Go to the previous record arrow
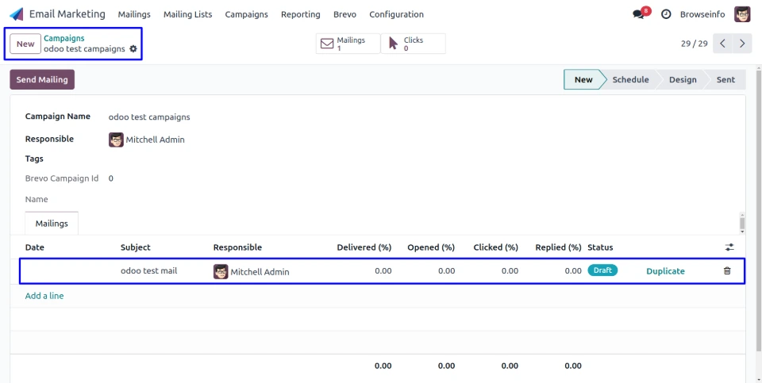This screenshot has width=762, height=383. (722, 44)
